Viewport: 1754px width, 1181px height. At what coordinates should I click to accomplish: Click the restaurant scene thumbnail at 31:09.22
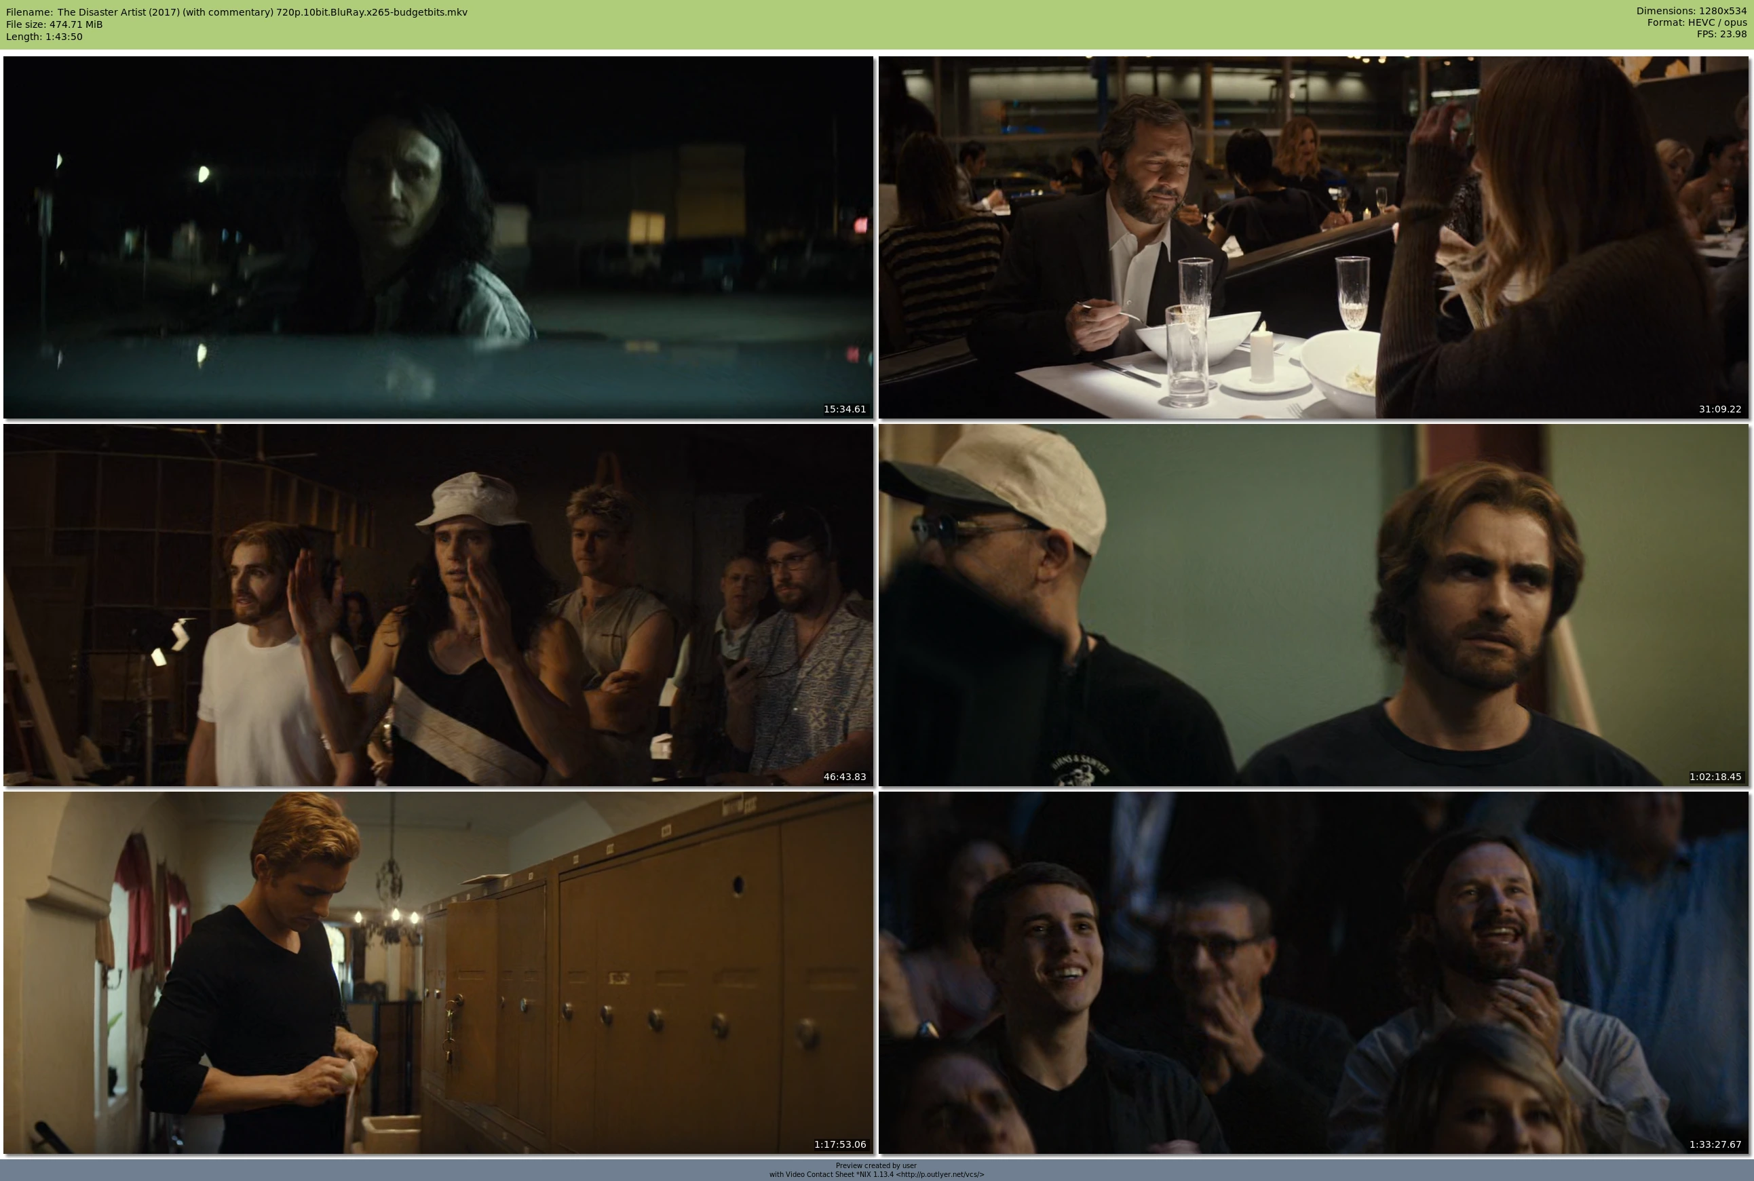[1313, 237]
